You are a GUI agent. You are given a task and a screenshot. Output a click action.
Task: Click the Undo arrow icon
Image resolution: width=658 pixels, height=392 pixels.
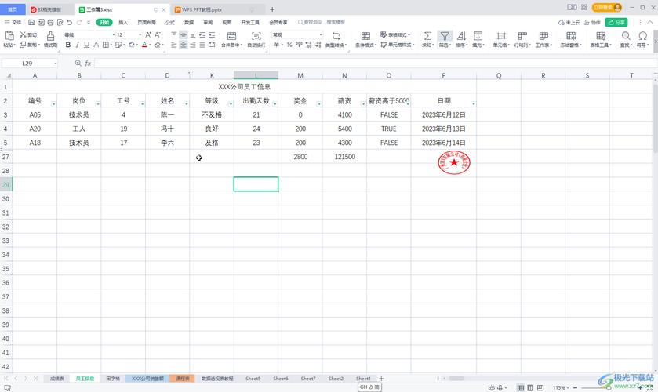(x=70, y=23)
